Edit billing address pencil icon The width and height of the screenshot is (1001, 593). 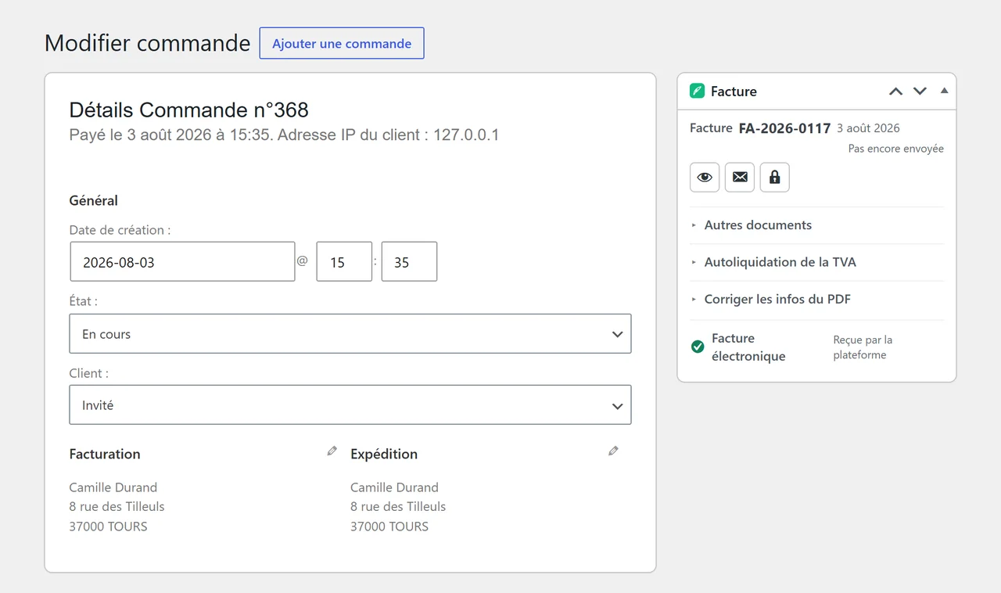tap(332, 451)
